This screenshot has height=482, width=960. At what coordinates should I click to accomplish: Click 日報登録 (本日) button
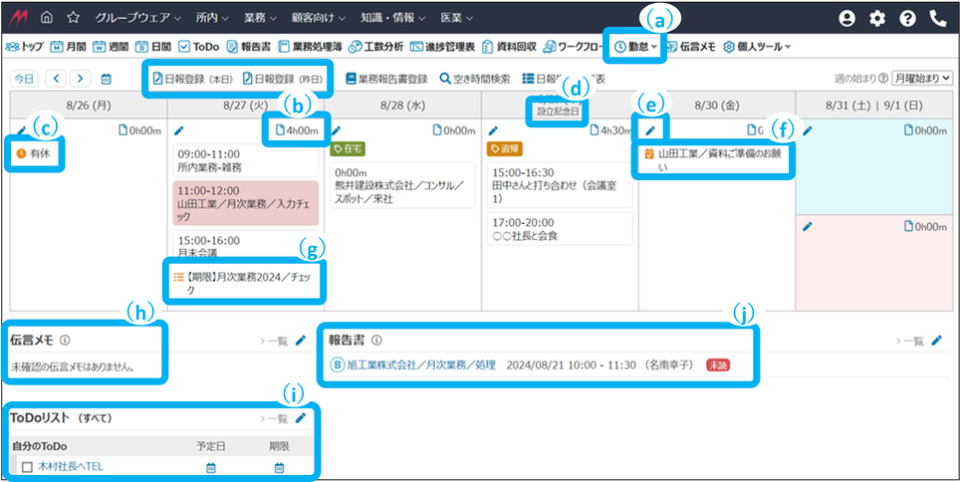(193, 78)
